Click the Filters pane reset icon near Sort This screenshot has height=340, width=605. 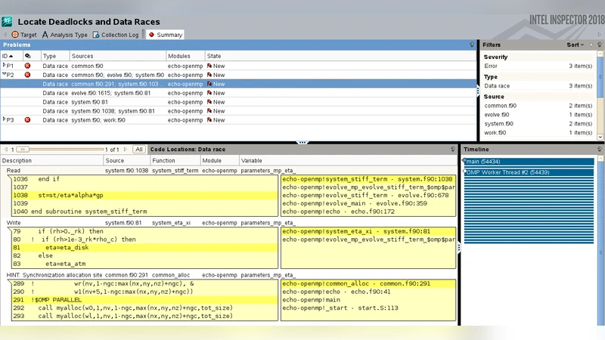pyautogui.click(x=591, y=45)
